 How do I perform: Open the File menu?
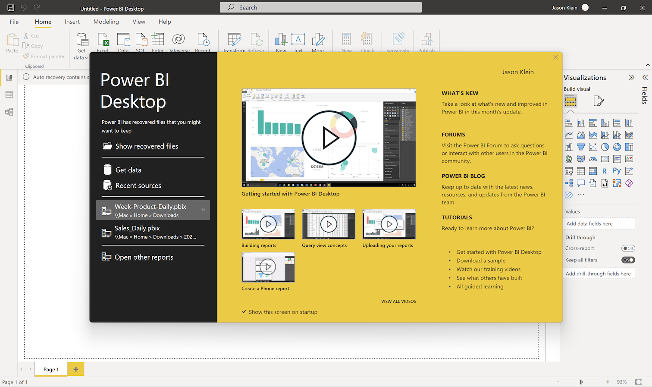pos(14,22)
